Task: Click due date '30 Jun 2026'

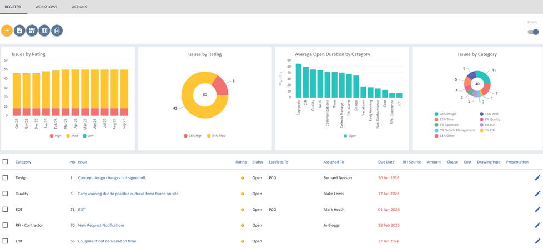Action: coord(389,178)
